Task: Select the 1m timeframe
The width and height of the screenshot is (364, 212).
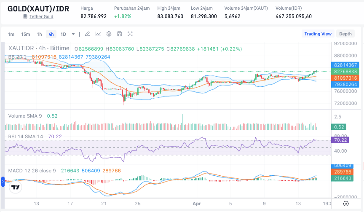Action: pos(11,34)
